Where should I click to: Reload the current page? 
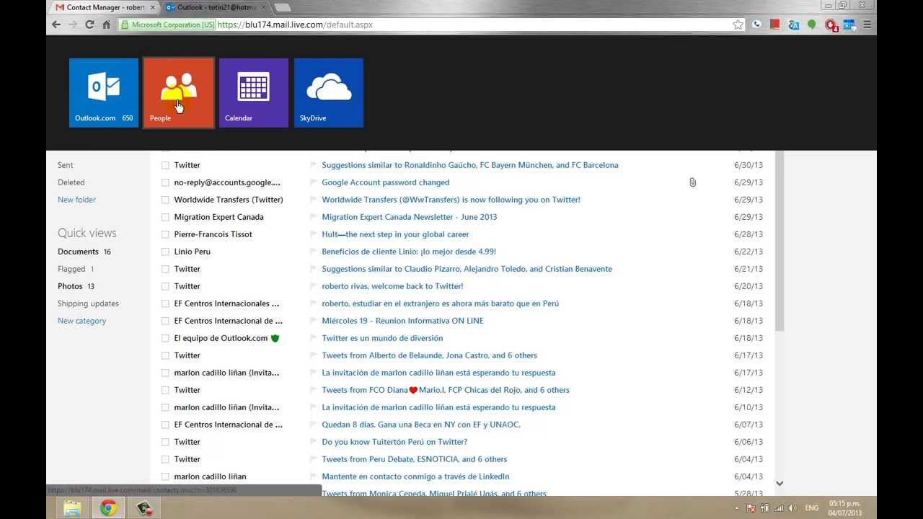click(89, 25)
